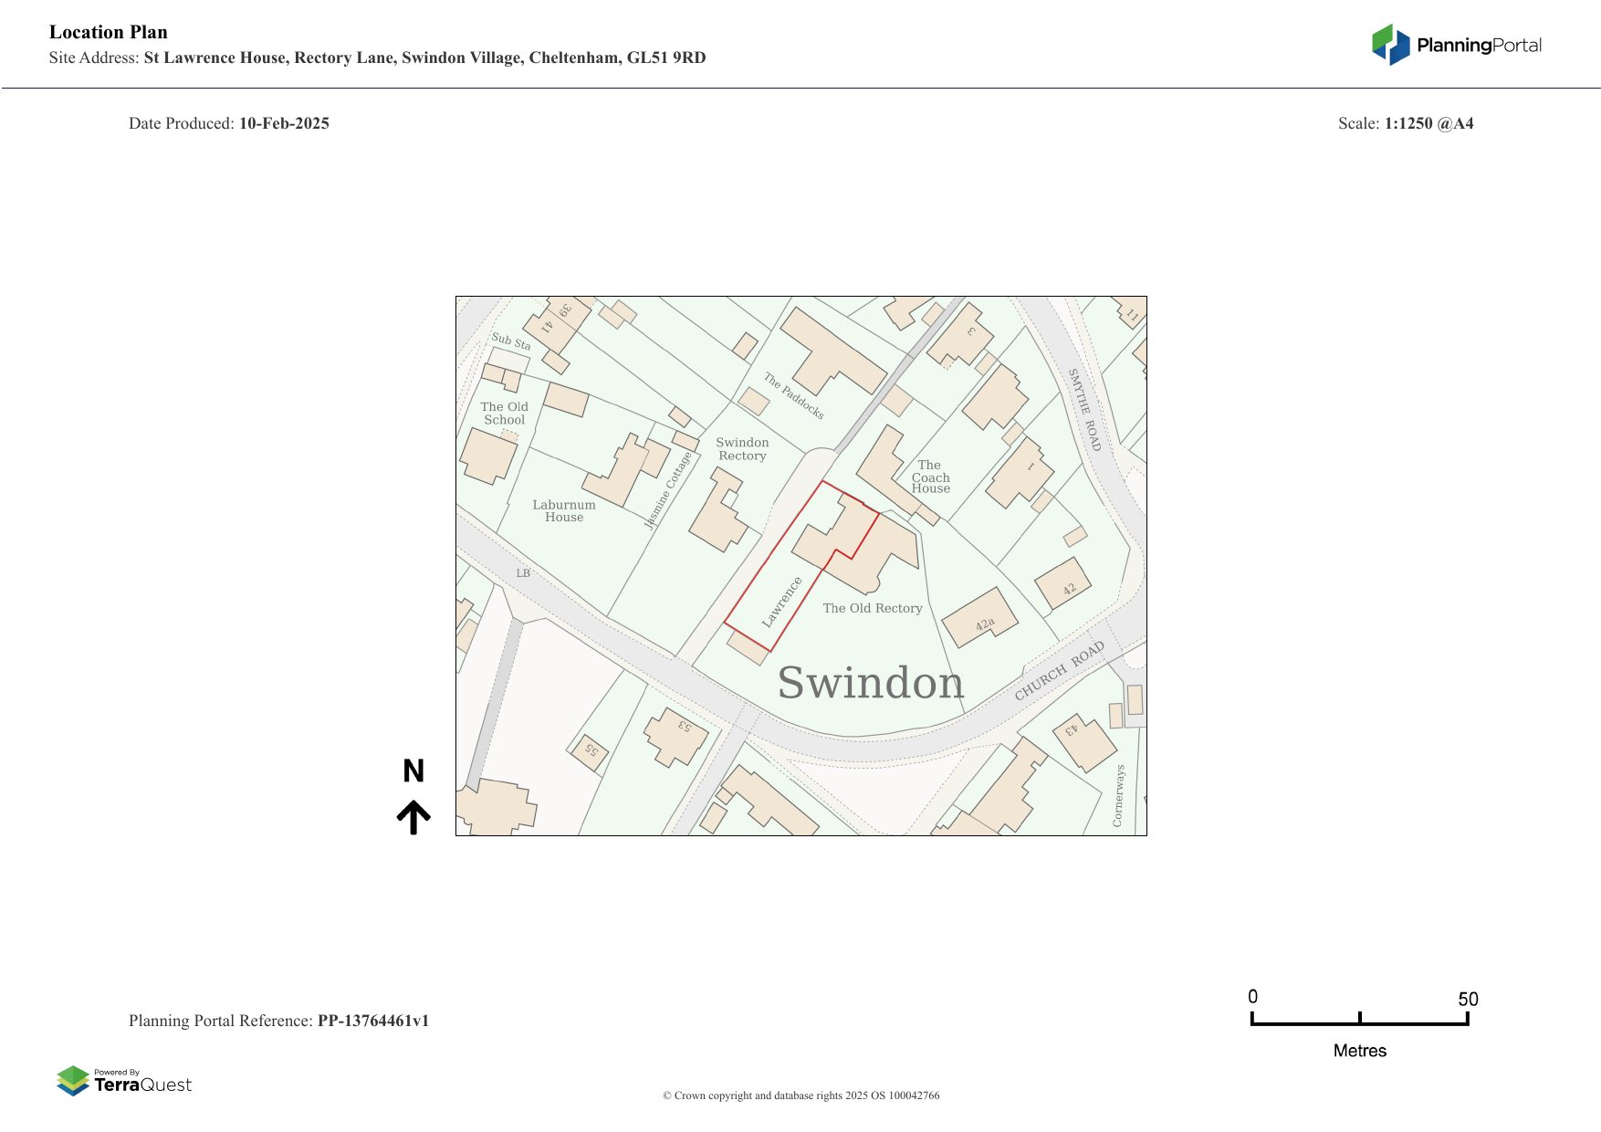Select the large Swindon map label

click(870, 683)
